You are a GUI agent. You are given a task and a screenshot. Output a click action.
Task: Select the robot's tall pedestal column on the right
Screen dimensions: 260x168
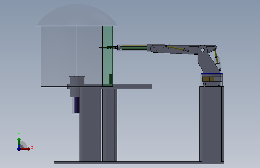coord(212,124)
